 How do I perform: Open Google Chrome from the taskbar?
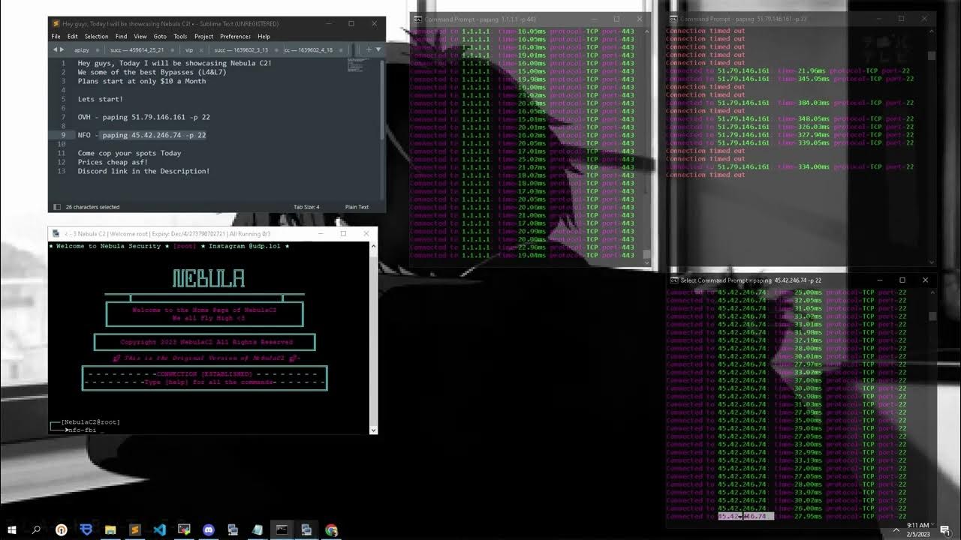pos(331,530)
